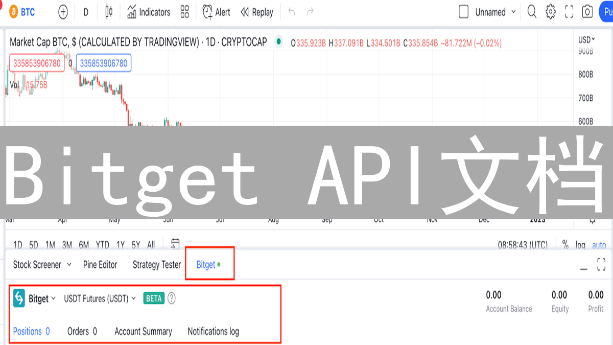Open the Go to date calendar

[x=175, y=244]
